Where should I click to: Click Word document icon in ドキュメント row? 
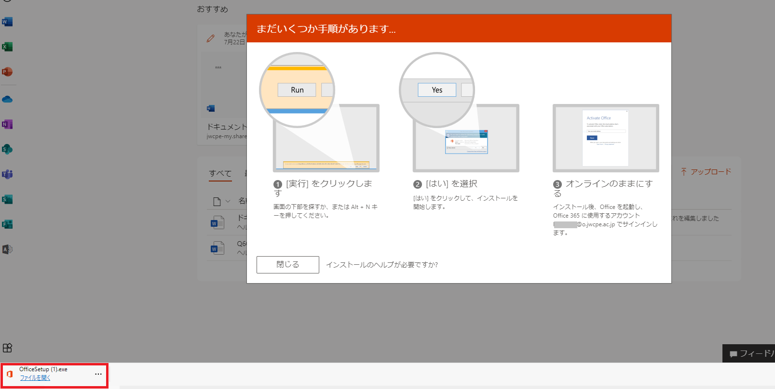[218, 222]
